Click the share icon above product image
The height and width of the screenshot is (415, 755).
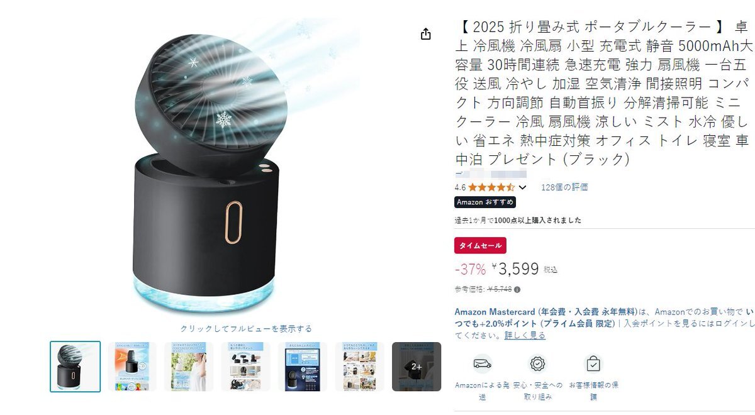[426, 34]
